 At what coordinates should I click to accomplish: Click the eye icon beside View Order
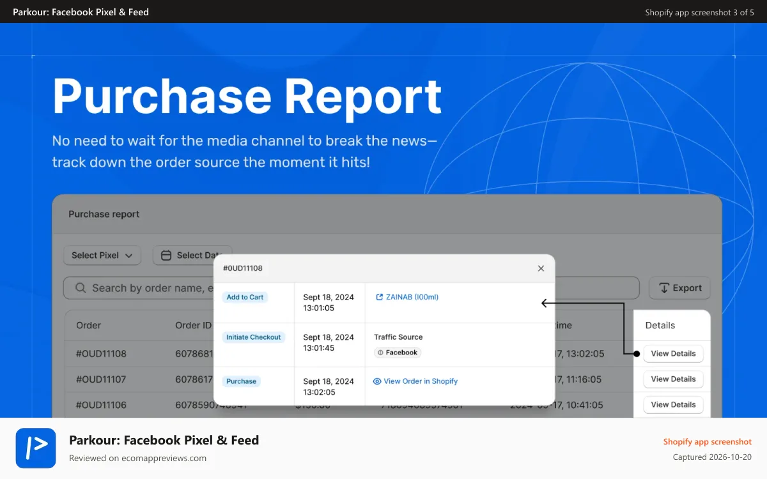tap(377, 381)
